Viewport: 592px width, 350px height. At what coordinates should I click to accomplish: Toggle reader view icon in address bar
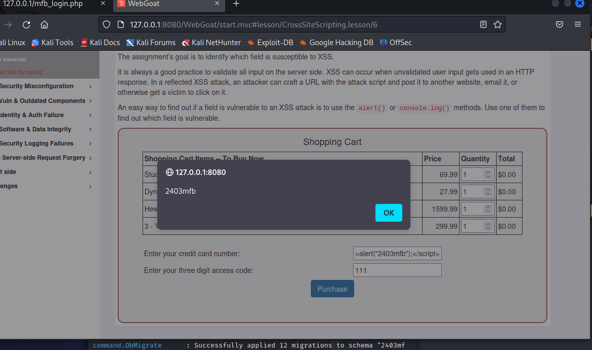pos(483,24)
